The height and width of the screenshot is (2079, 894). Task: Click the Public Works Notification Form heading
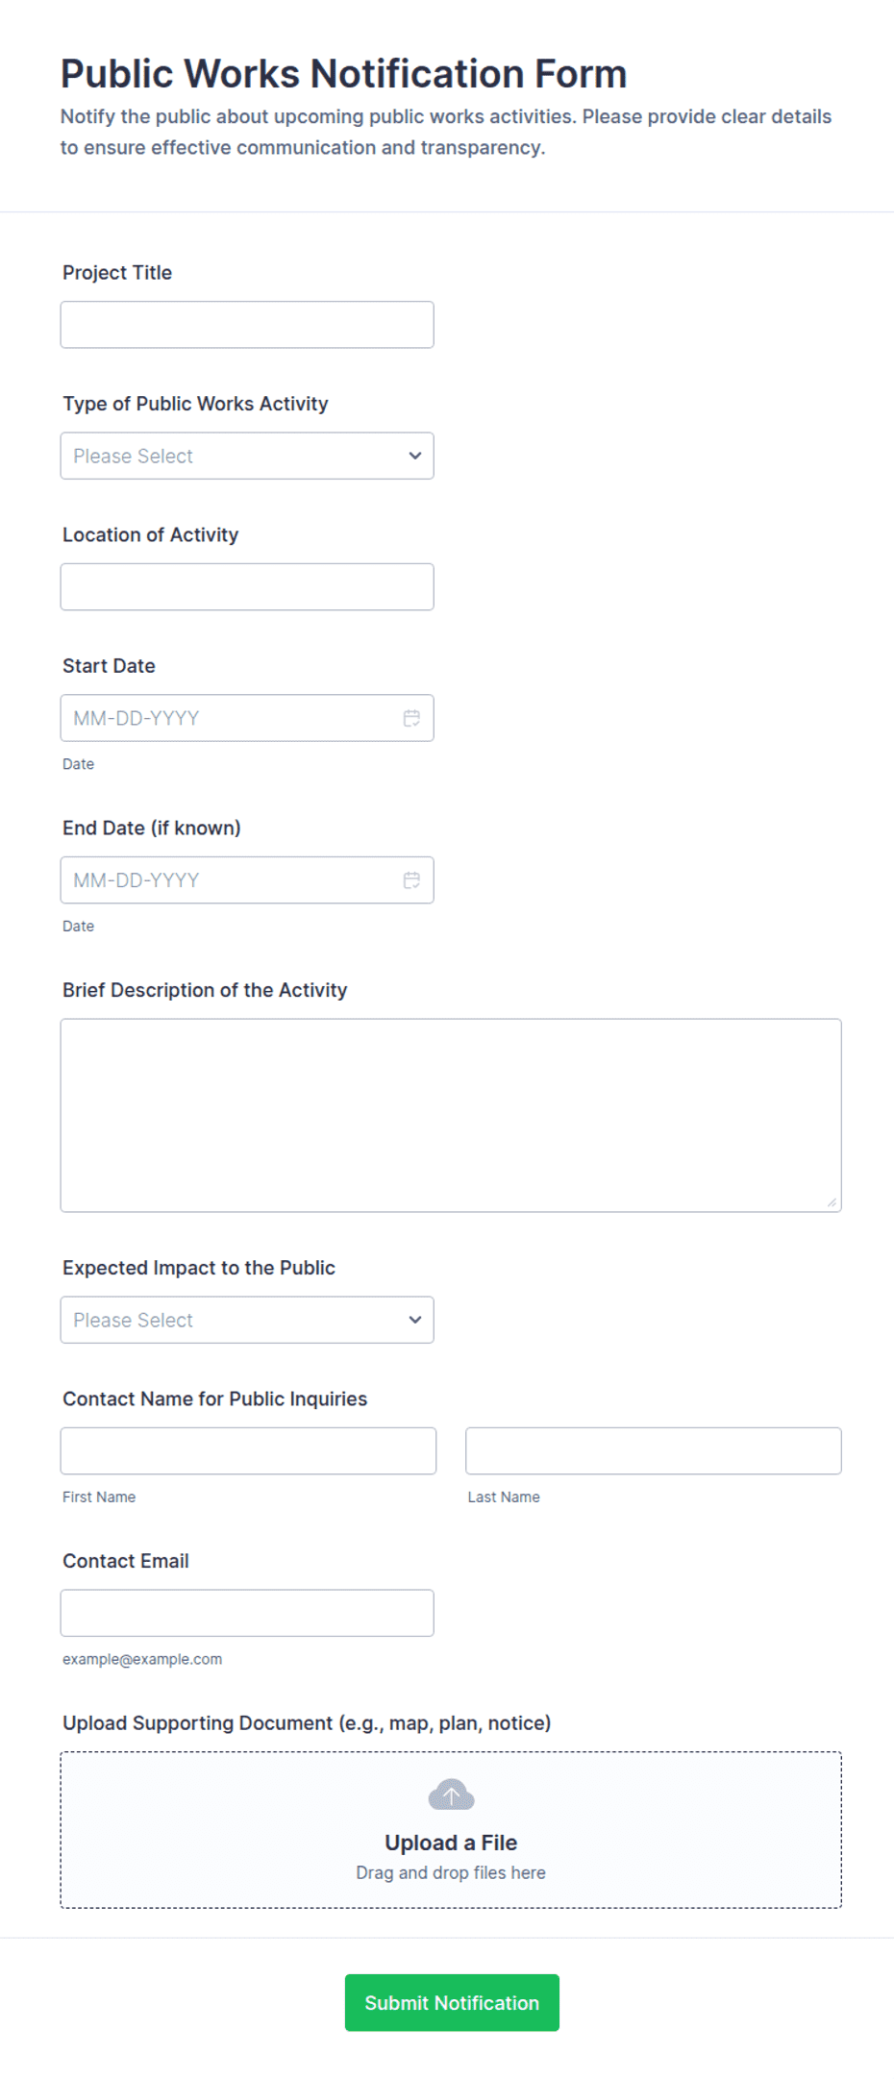pyautogui.click(x=343, y=74)
